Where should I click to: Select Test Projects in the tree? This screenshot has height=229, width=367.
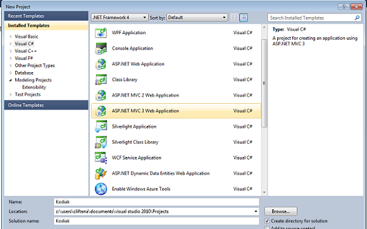pyautogui.click(x=28, y=94)
